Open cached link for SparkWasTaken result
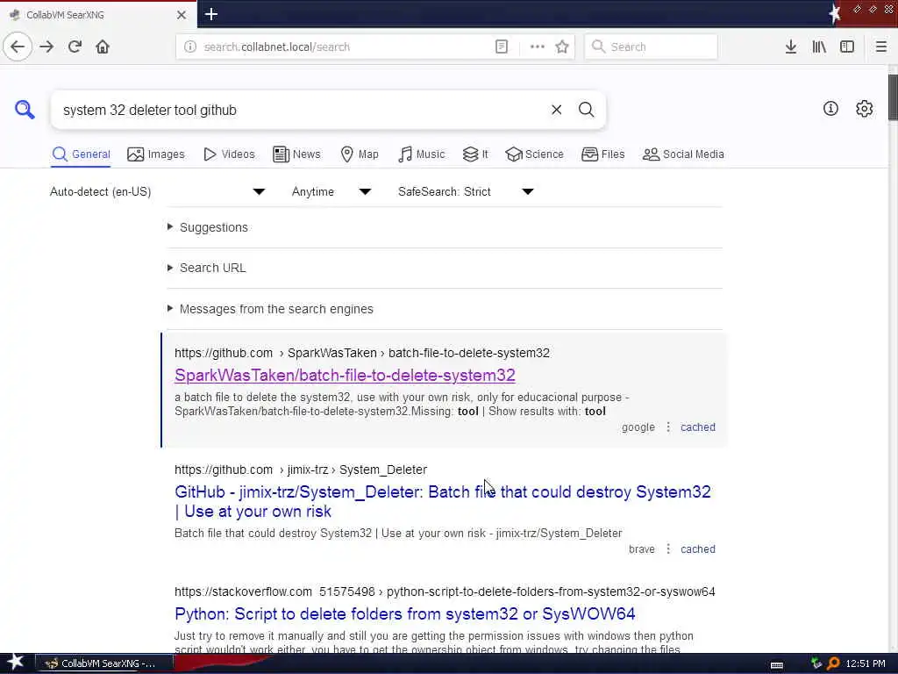Image resolution: width=898 pixels, height=674 pixels. [x=697, y=427]
